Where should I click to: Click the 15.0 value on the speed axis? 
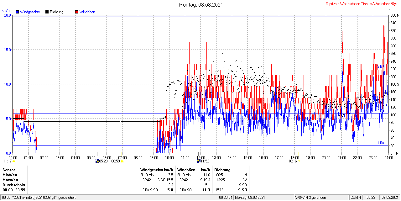(x=8, y=50)
